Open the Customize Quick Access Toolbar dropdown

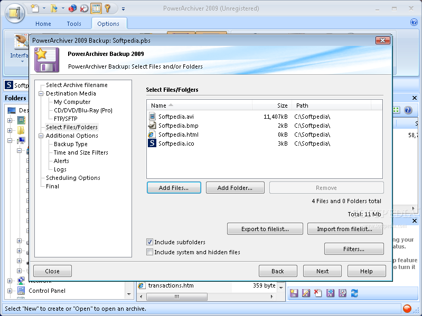tap(123, 9)
